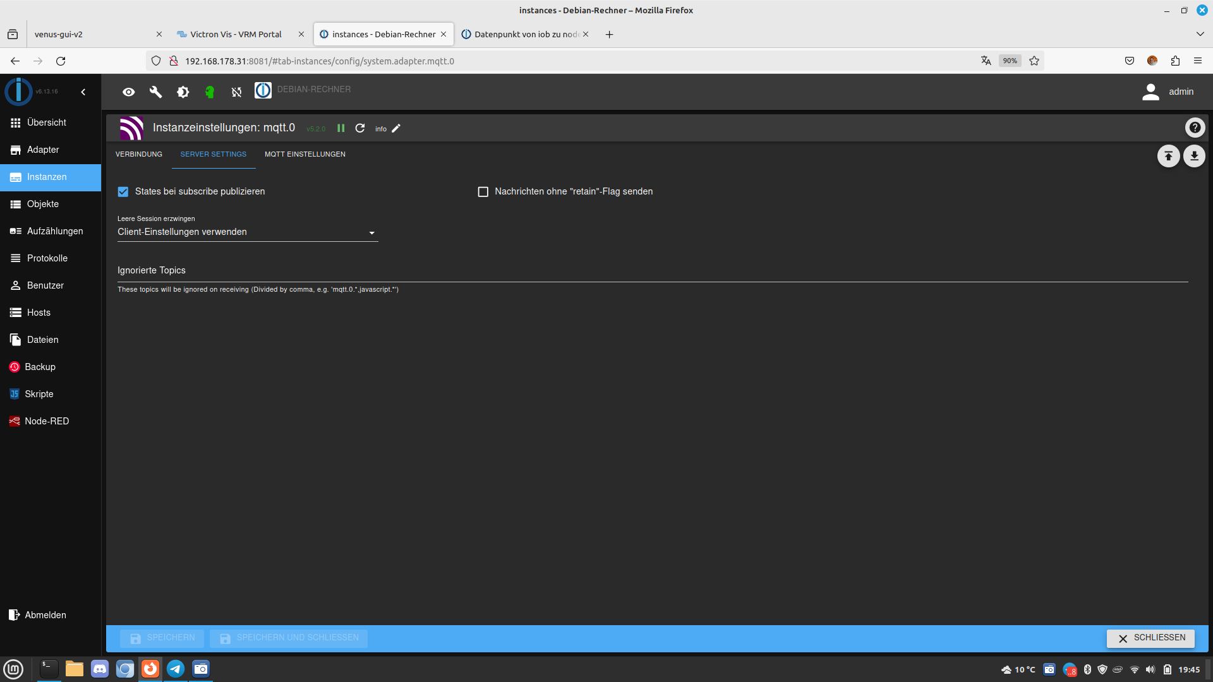This screenshot has height=682, width=1213.
Task: Enable Nachrichten ohne retain-Flag senden
Action: pos(483,191)
